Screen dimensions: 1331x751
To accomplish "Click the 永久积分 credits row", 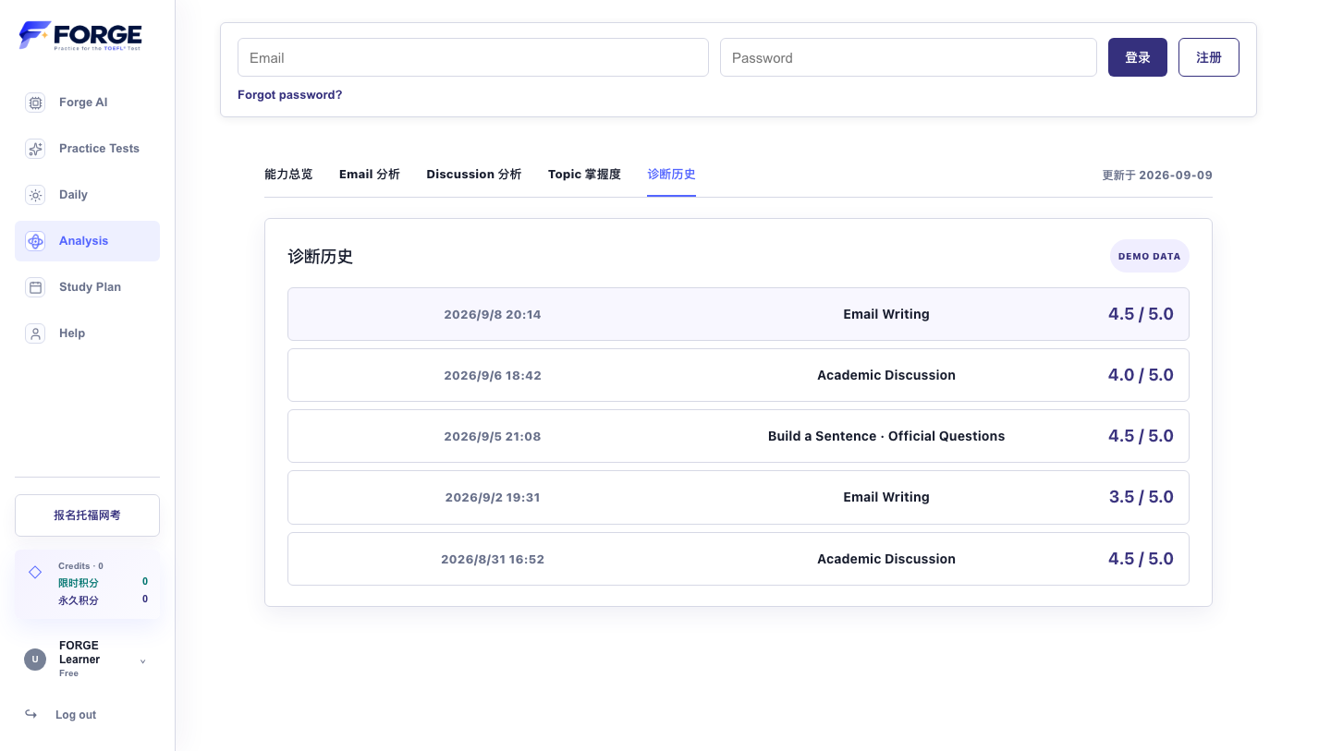I will [103, 600].
